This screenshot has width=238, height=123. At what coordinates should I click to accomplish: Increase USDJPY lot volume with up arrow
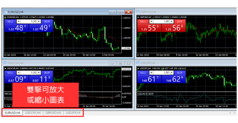pos(172,73)
